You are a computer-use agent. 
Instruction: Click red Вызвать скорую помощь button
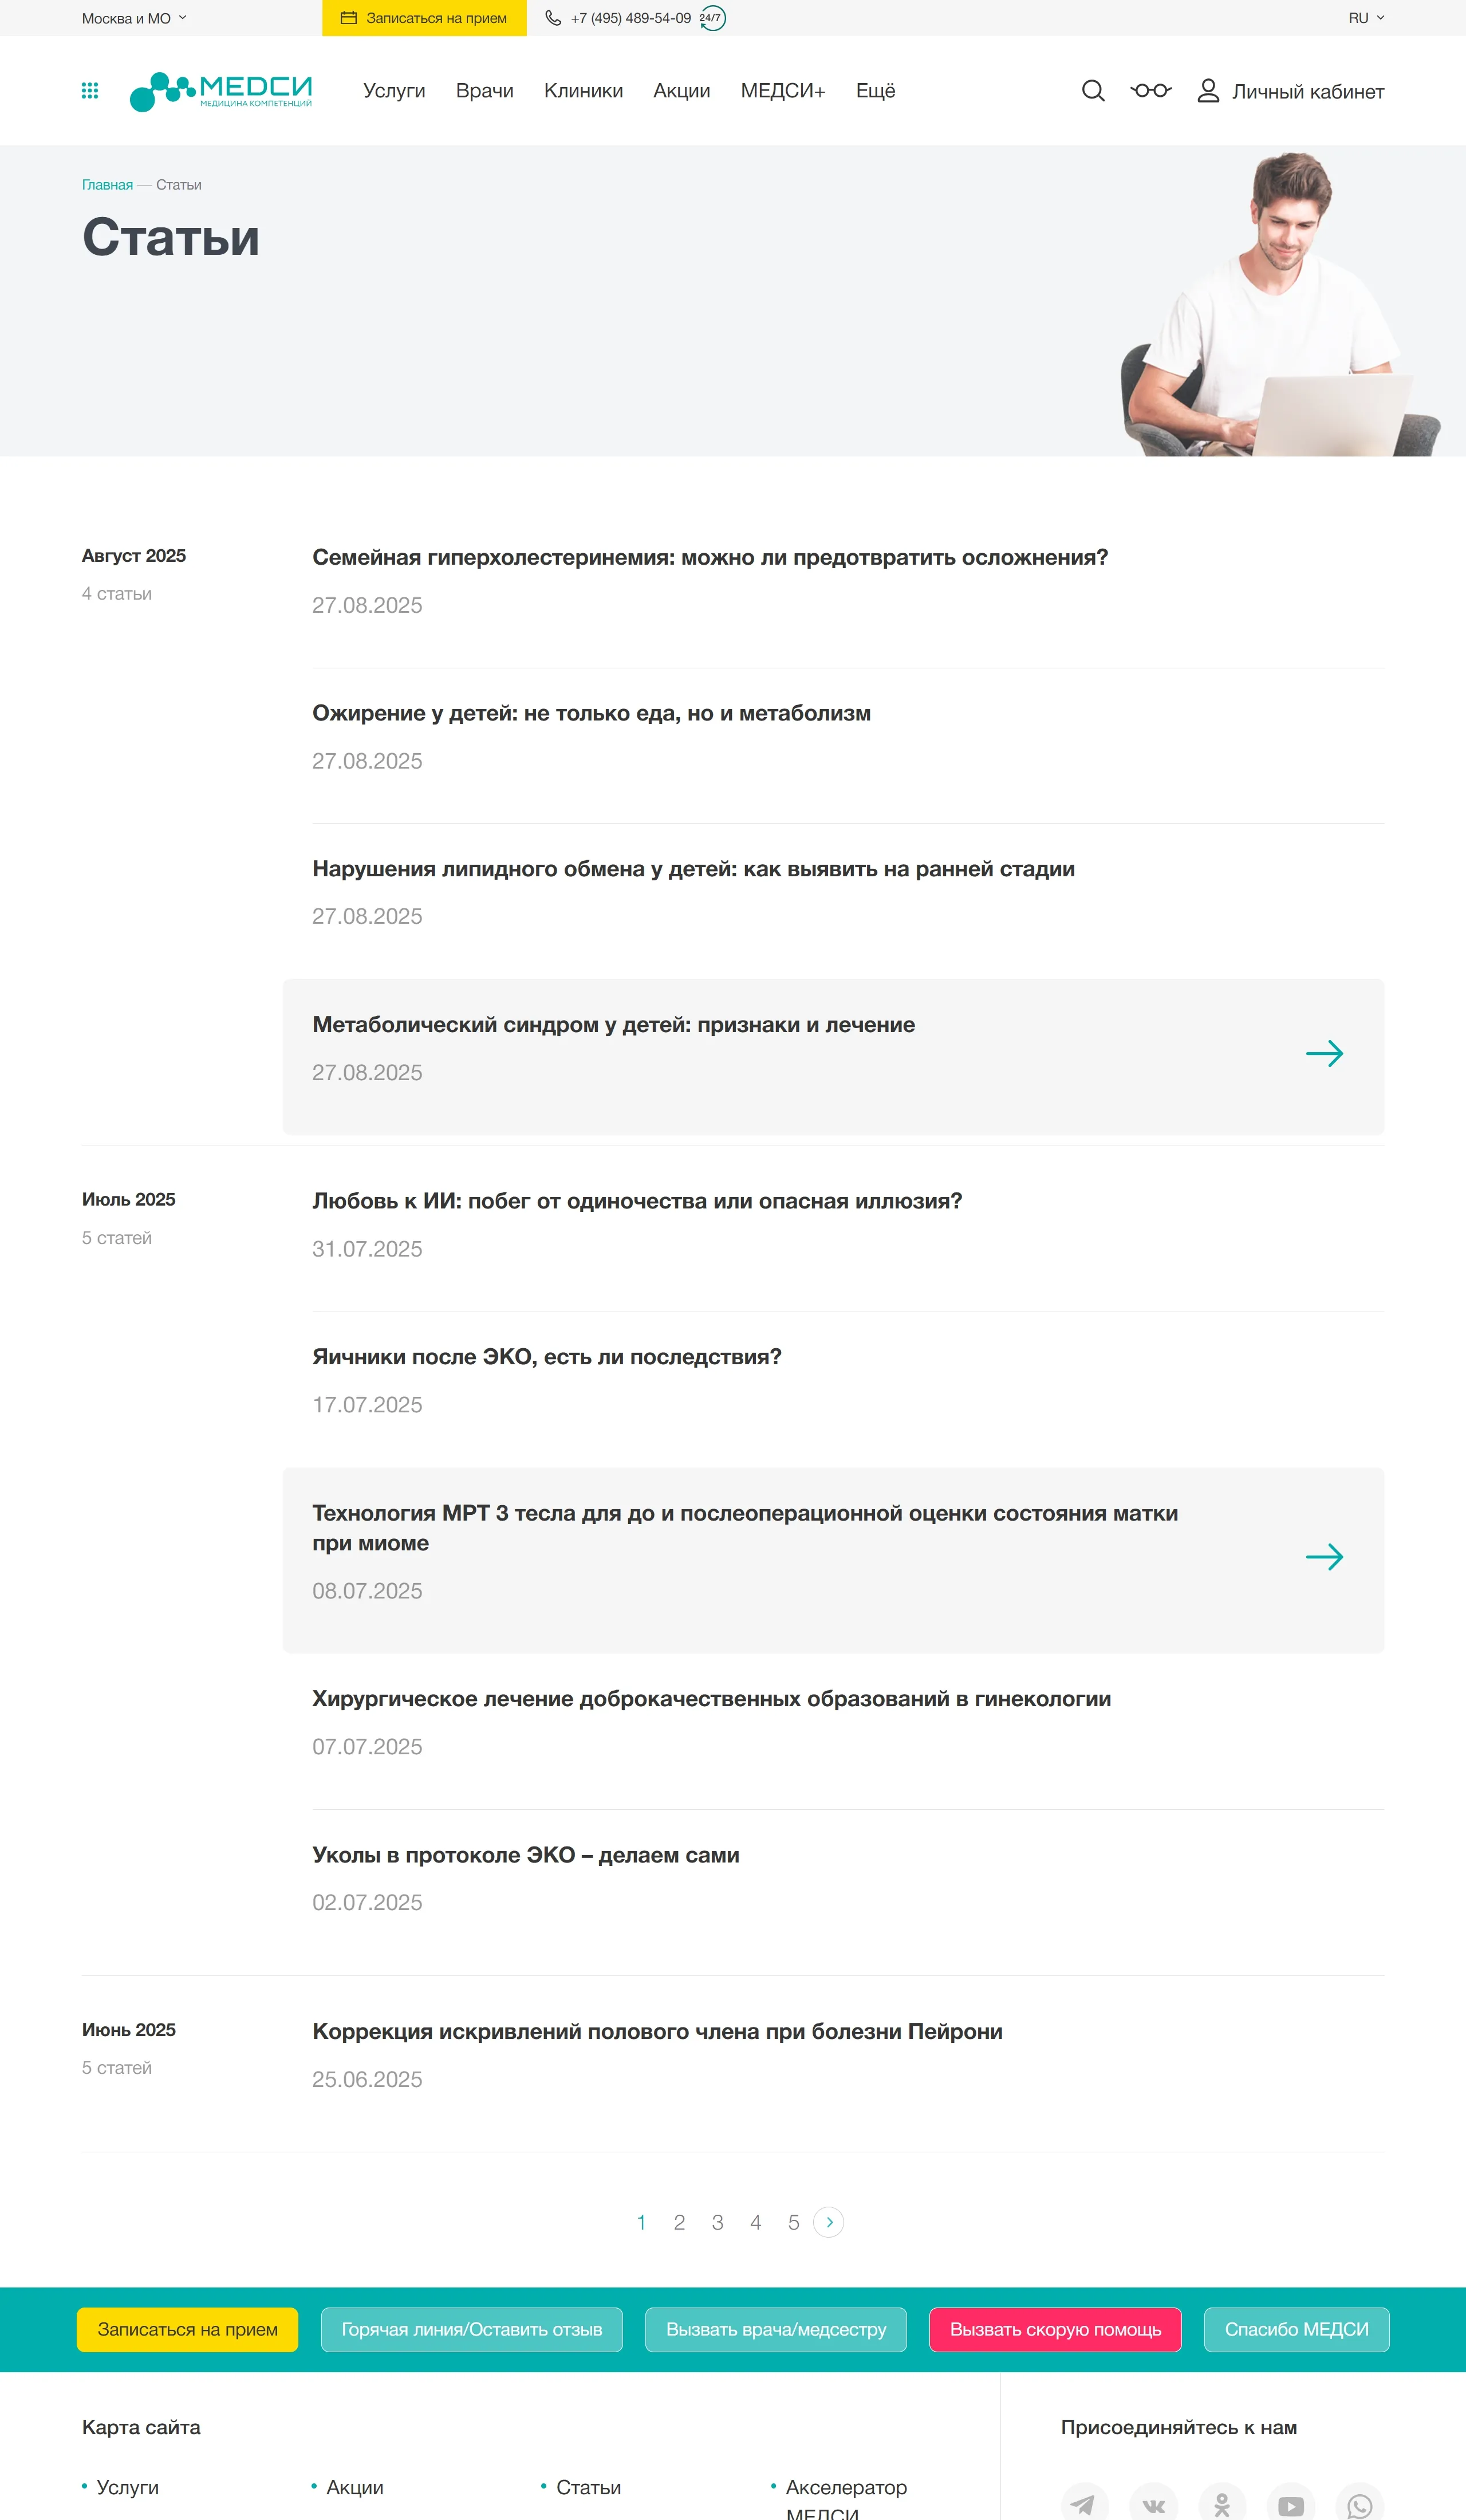coord(1055,2330)
